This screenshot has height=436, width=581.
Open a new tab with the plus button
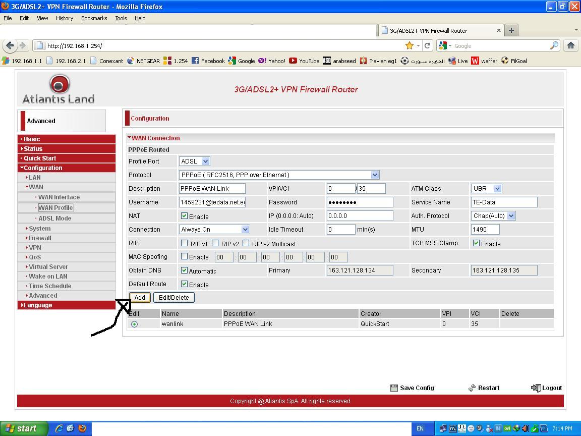click(511, 30)
